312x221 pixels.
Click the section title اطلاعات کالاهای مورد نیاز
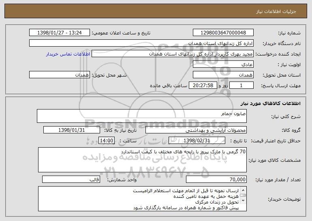coord(270,103)
